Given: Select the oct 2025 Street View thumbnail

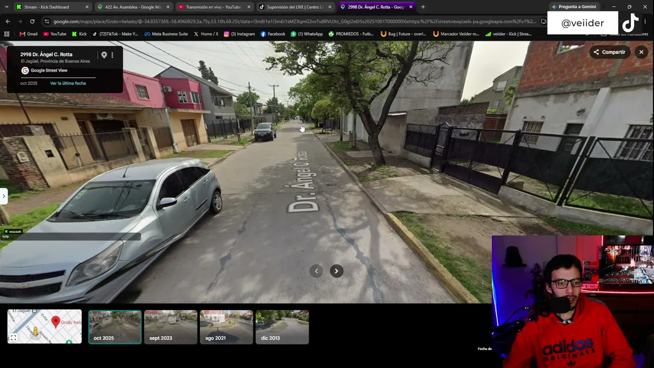Looking at the screenshot, I should (115, 327).
